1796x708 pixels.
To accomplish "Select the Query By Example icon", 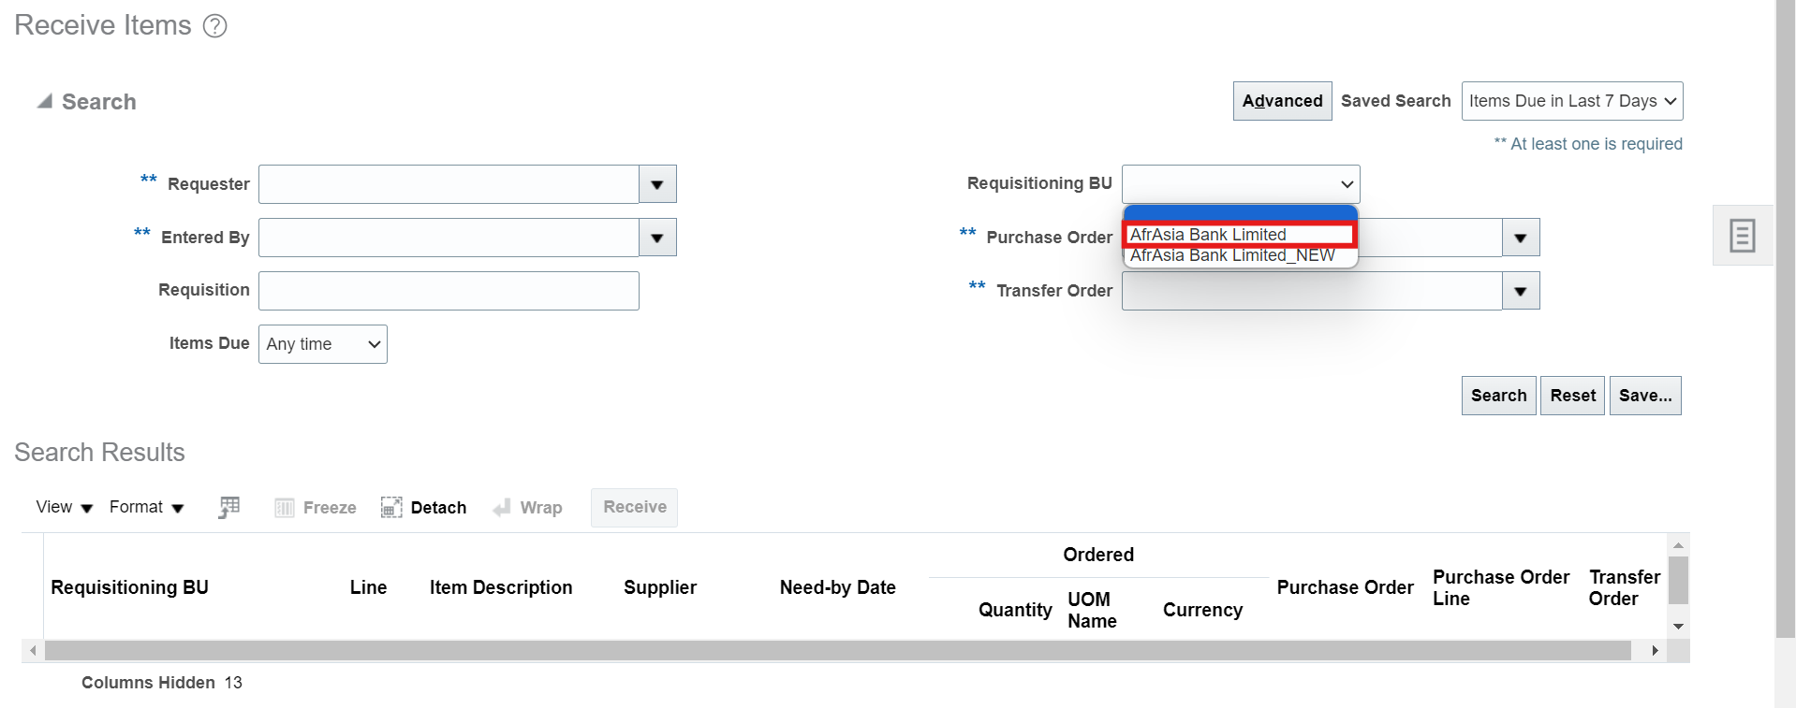I will (228, 507).
